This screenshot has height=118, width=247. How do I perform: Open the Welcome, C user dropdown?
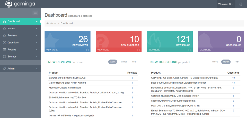(x=226, y=4)
